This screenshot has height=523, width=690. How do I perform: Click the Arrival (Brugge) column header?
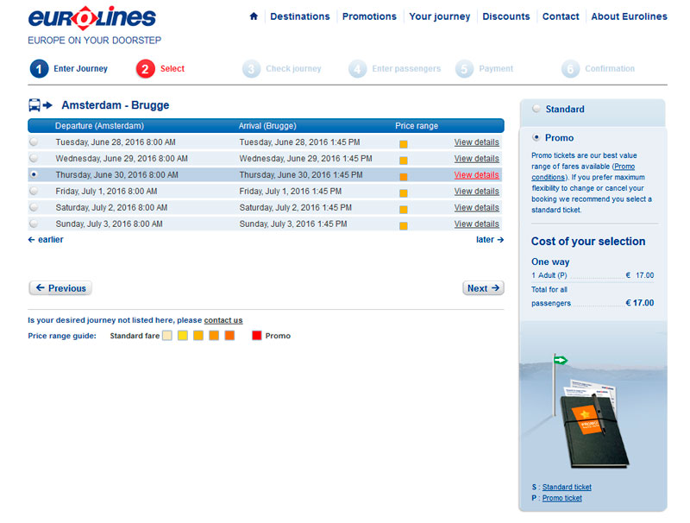[x=267, y=125]
